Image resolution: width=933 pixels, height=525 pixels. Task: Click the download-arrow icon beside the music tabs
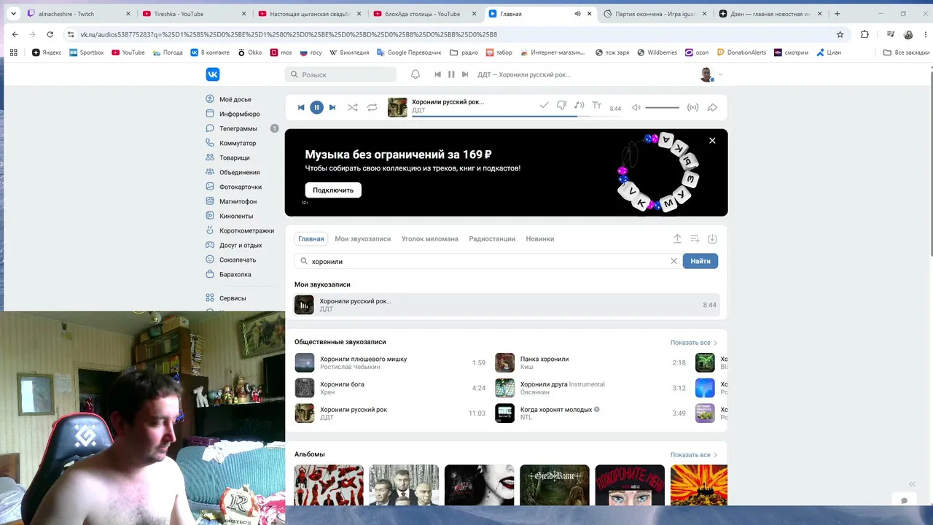[x=713, y=238]
